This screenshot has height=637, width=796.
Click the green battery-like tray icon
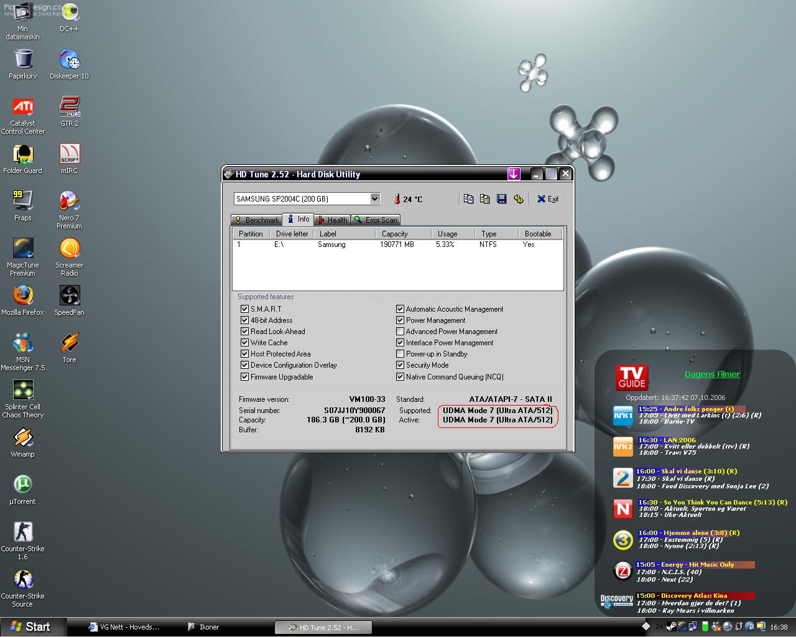click(x=705, y=626)
